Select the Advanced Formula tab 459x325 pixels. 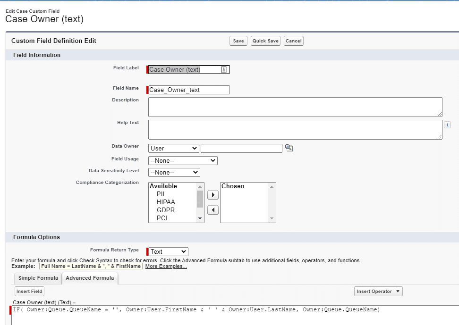[x=90, y=278]
